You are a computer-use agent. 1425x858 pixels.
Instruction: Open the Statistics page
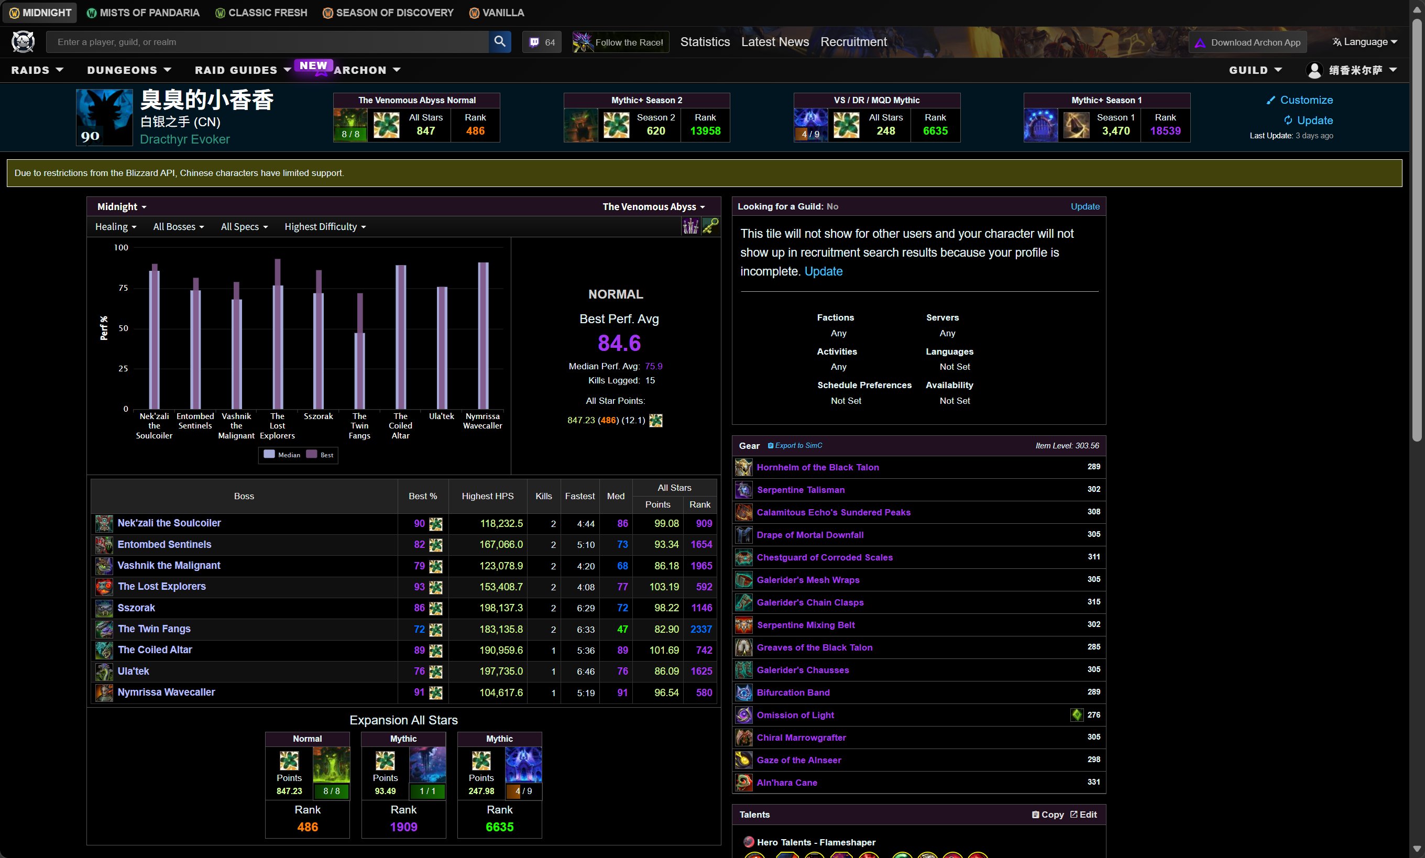705,41
